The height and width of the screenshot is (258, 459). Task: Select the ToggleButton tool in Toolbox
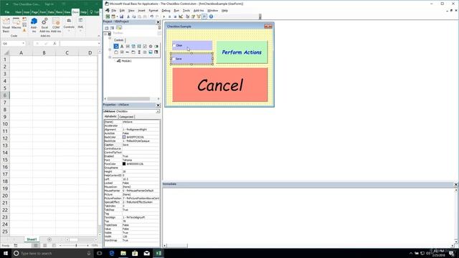click(x=156, y=46)
